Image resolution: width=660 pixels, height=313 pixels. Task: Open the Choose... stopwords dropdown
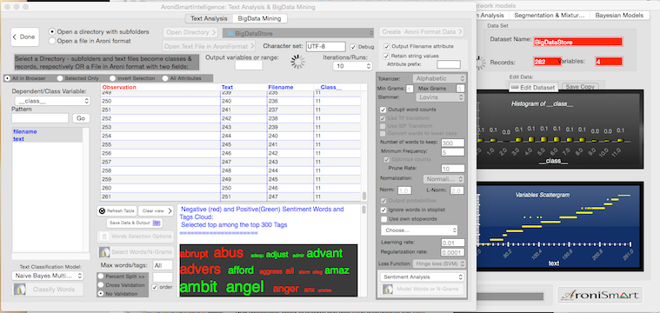coord(419,230)
